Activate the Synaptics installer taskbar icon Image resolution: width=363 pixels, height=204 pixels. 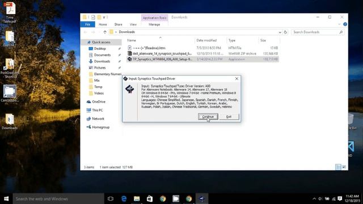click(x=202, y=199)
